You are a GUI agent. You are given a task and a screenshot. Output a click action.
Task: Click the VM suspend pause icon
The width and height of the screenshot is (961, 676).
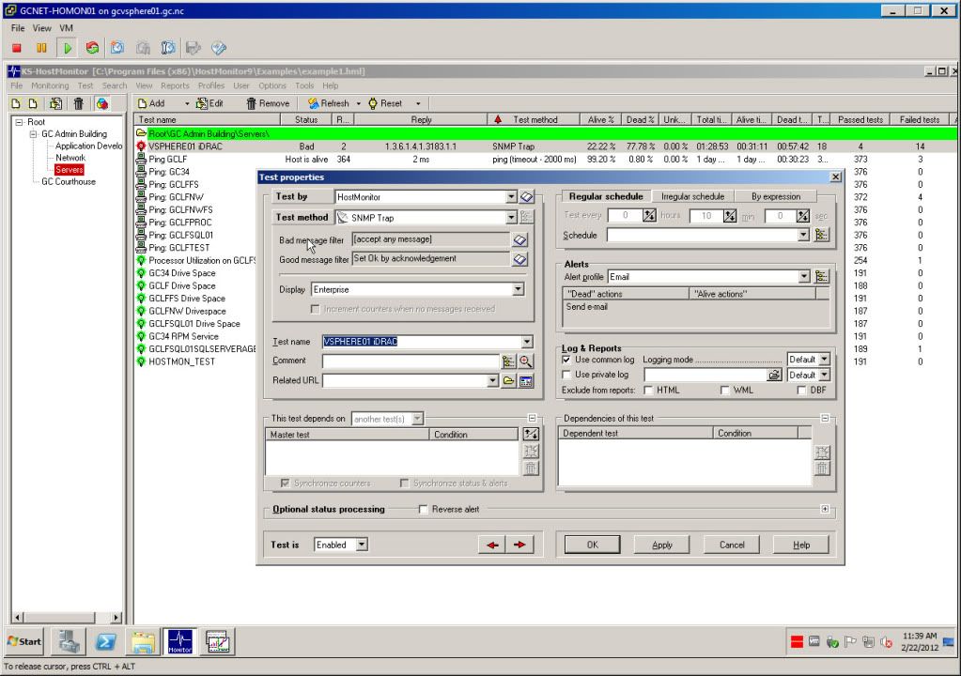coord(41,48)
